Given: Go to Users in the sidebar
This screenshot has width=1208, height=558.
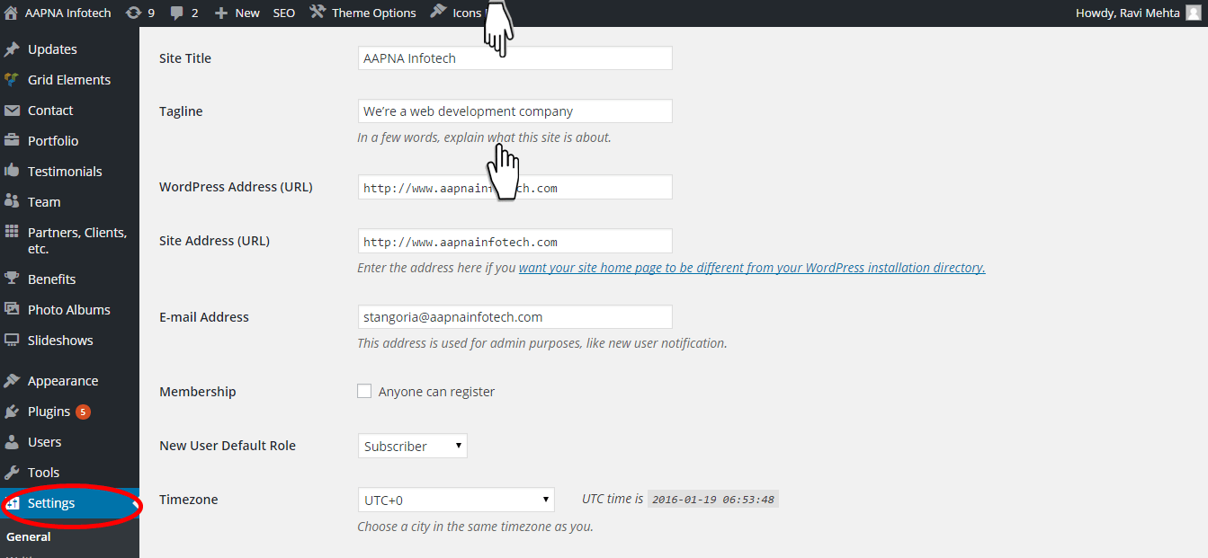Looking at the screenshot, I should coord(45,442).
